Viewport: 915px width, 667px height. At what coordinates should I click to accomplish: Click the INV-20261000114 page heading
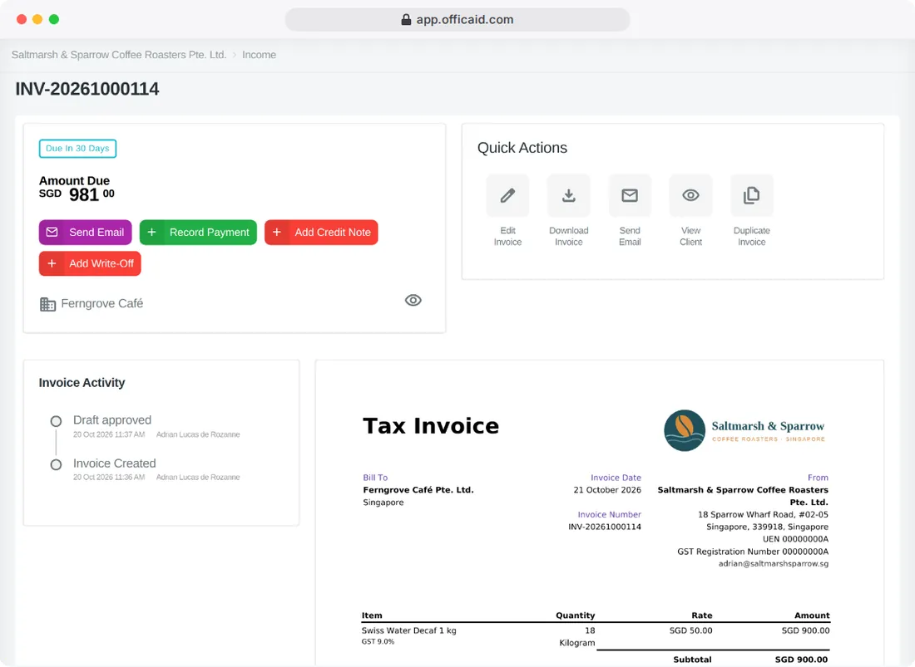click(x=87, y=89)
